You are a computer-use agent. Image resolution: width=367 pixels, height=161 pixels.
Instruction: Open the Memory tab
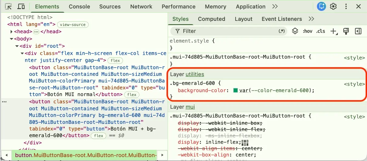coord(216,6)
